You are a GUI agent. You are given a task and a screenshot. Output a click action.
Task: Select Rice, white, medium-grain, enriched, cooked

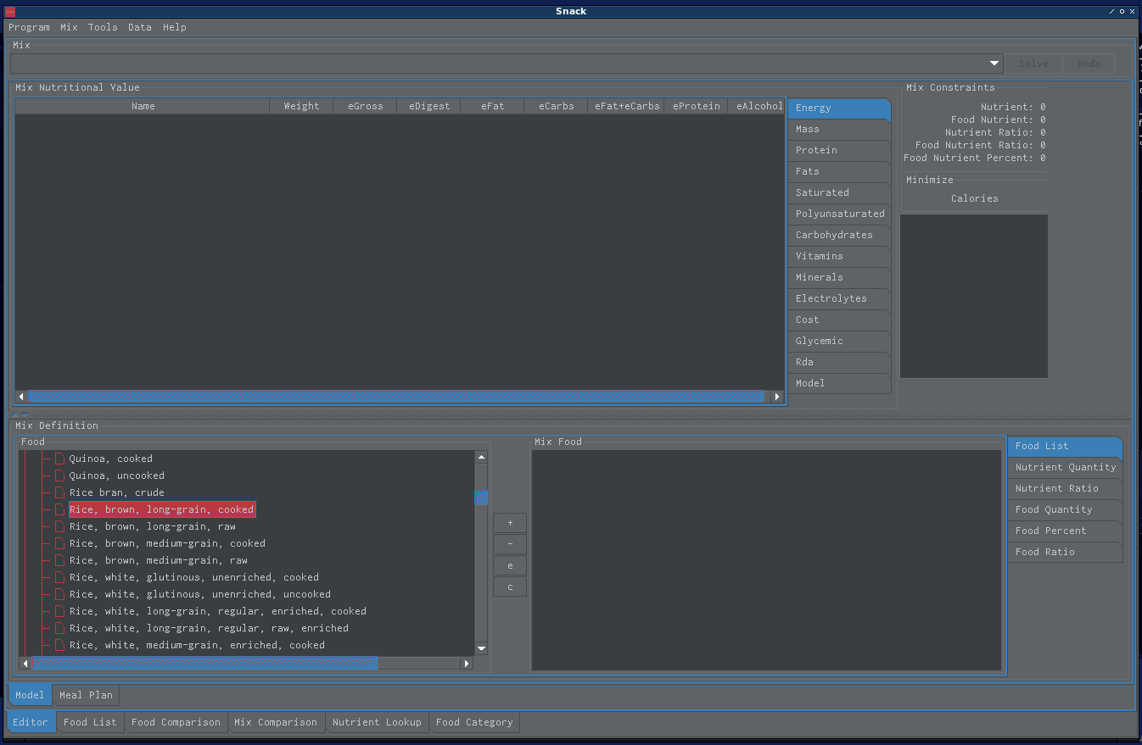point(197,645)
